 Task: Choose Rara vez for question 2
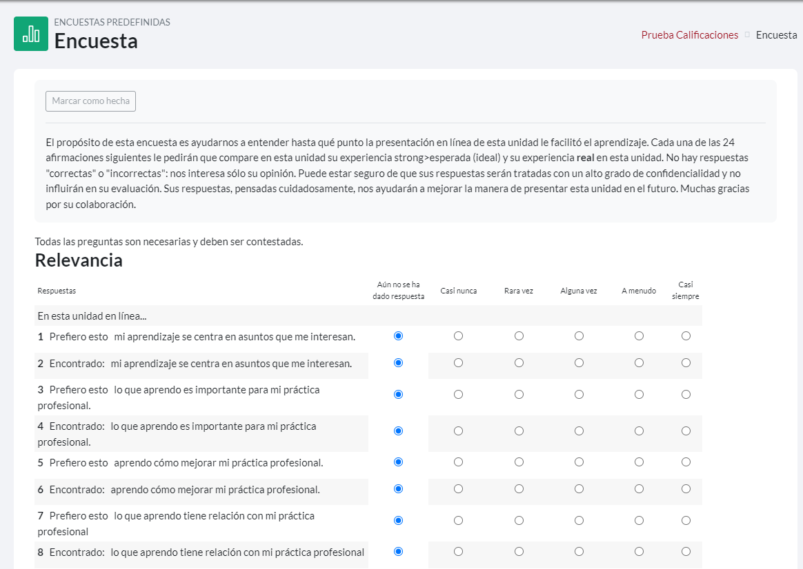point(519,363)
